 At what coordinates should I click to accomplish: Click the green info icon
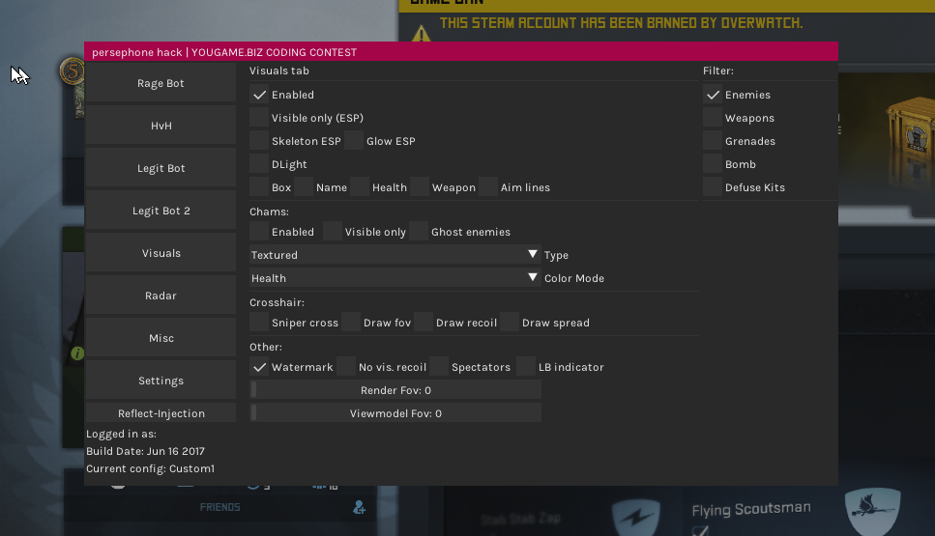click(x=77, y=353)
